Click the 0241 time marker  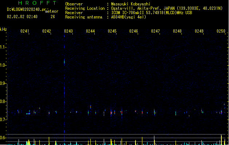[25, 31]
